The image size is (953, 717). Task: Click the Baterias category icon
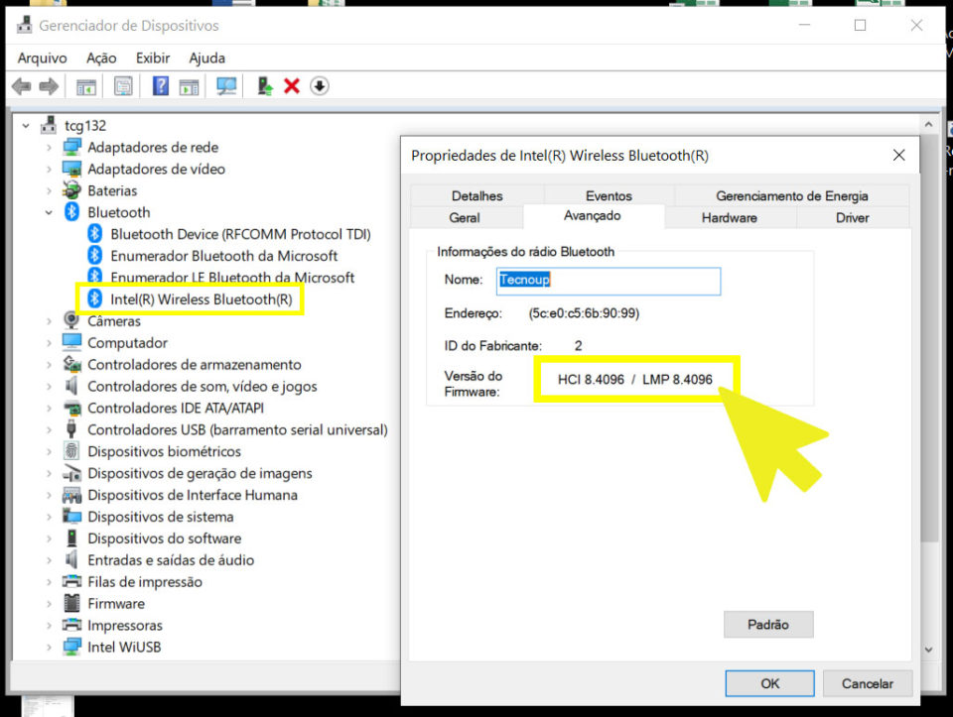pos(71,190)
